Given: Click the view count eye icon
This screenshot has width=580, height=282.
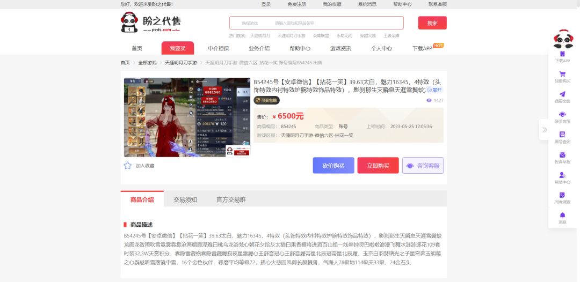Looking at the screenshot, I should [429, 100].
